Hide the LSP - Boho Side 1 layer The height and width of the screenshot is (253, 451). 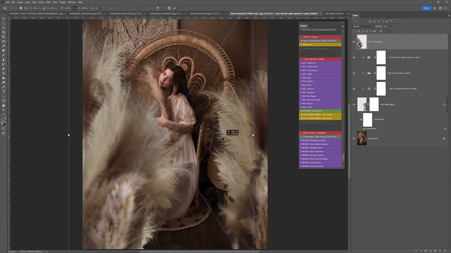[x=354, y=42]
